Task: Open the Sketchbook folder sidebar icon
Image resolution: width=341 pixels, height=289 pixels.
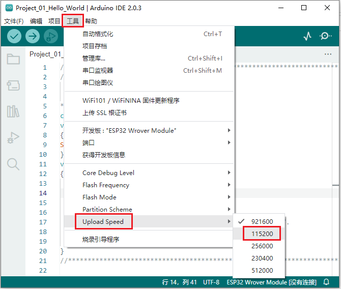Action: [13, 59]
